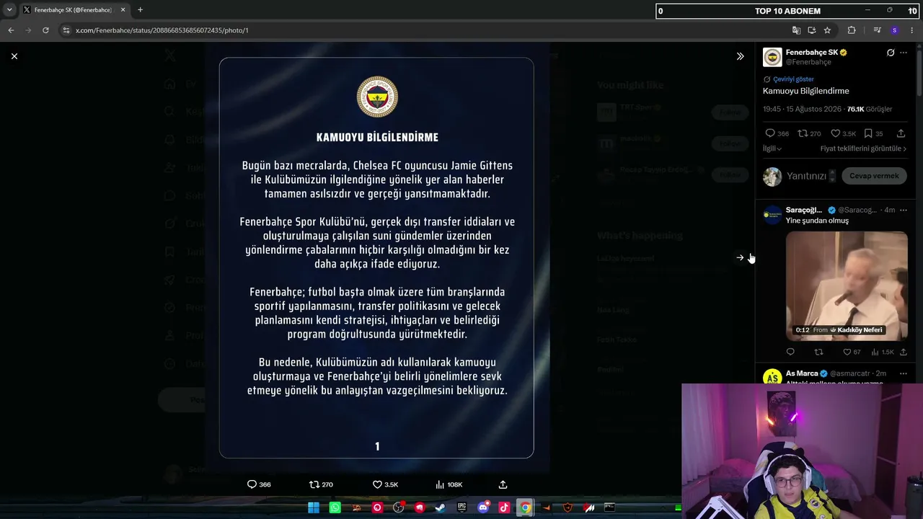The width and height of the screenshot is (923, 519).
Task: Collapse the reply sidebar with the double-chevron
Action: coord(740,56)
